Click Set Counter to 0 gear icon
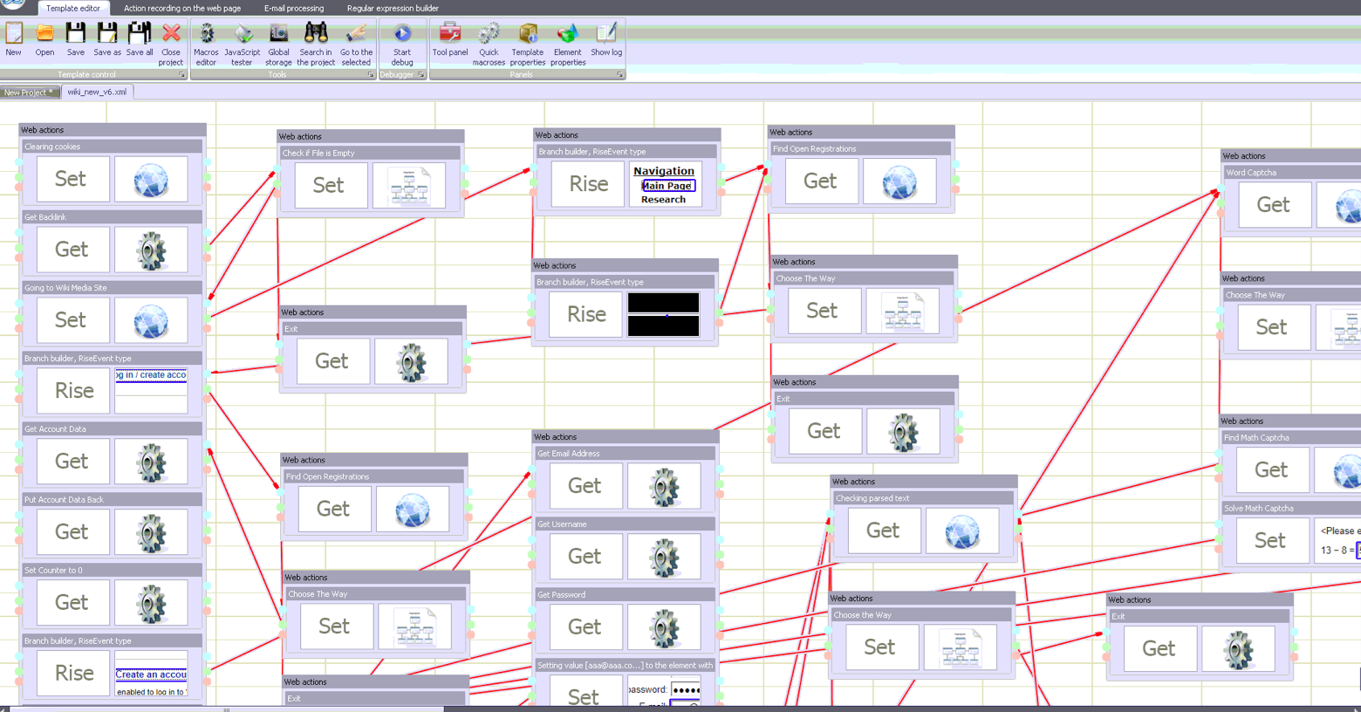The height and width of the screenshot is (712, 1361). point(151,604)
